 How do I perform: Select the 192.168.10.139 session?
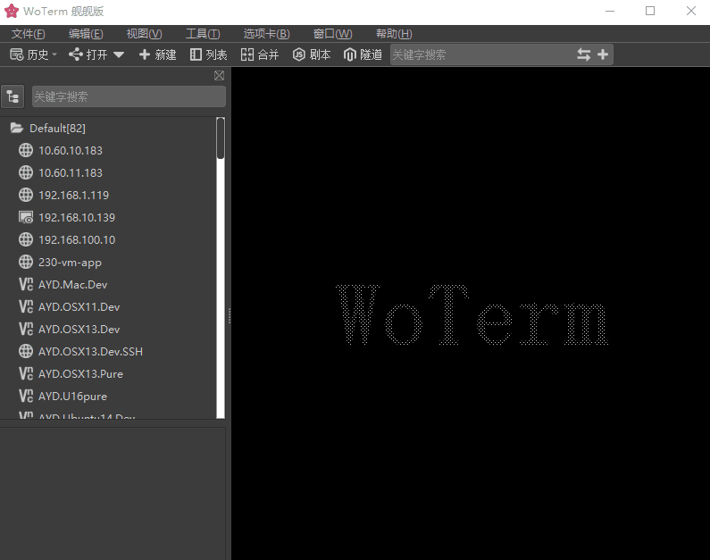click(x=77, y=218)
